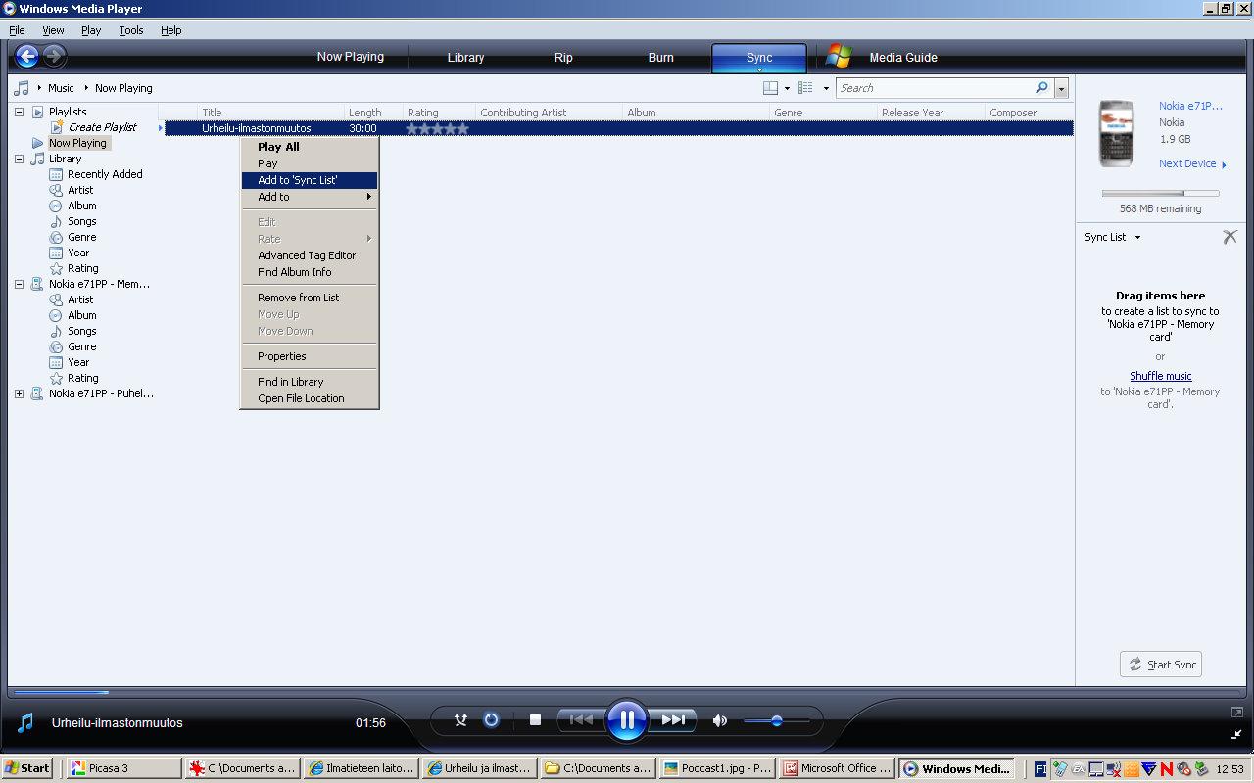Viewport: 1254px width, 783px height.
Task: Click in the Search box
Action: 935,88
